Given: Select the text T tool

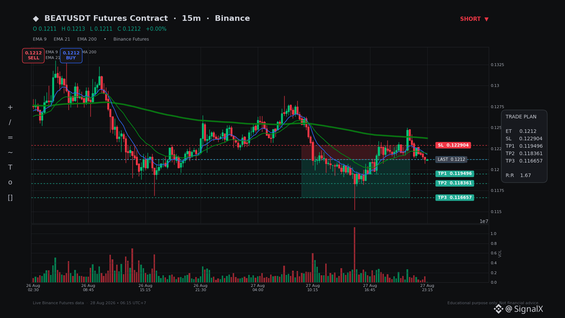Looking at the screenshot, I should (x=10, y=167).
